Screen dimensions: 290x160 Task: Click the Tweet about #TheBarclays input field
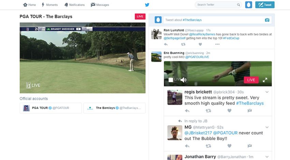(213, 20)
